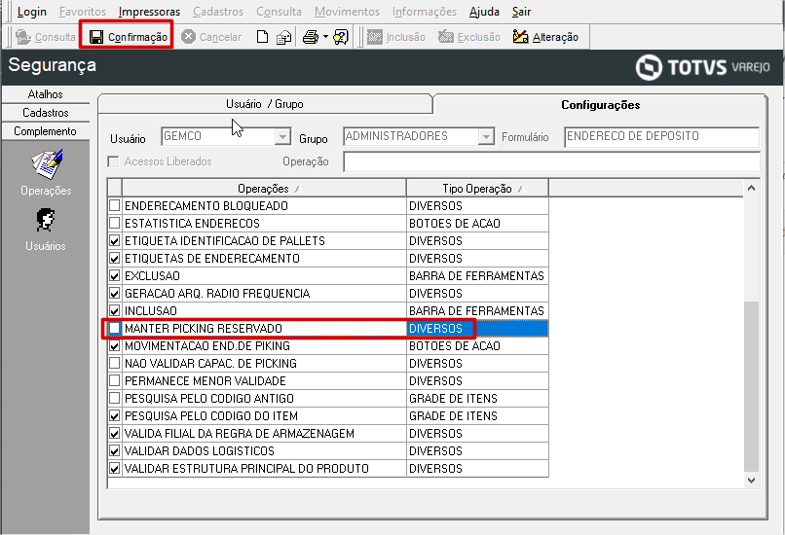785x535 pixels.
Task: Click the Complemento sidebar button
Action: tap(46, 131)
